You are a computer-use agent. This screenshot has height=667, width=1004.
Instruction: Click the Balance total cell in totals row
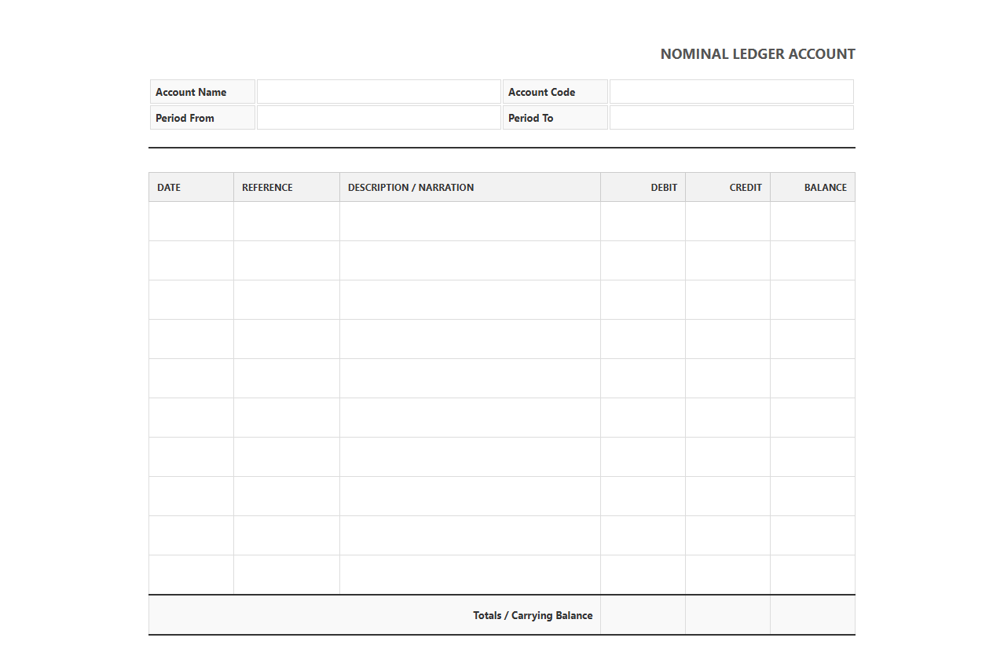(813, 615)
